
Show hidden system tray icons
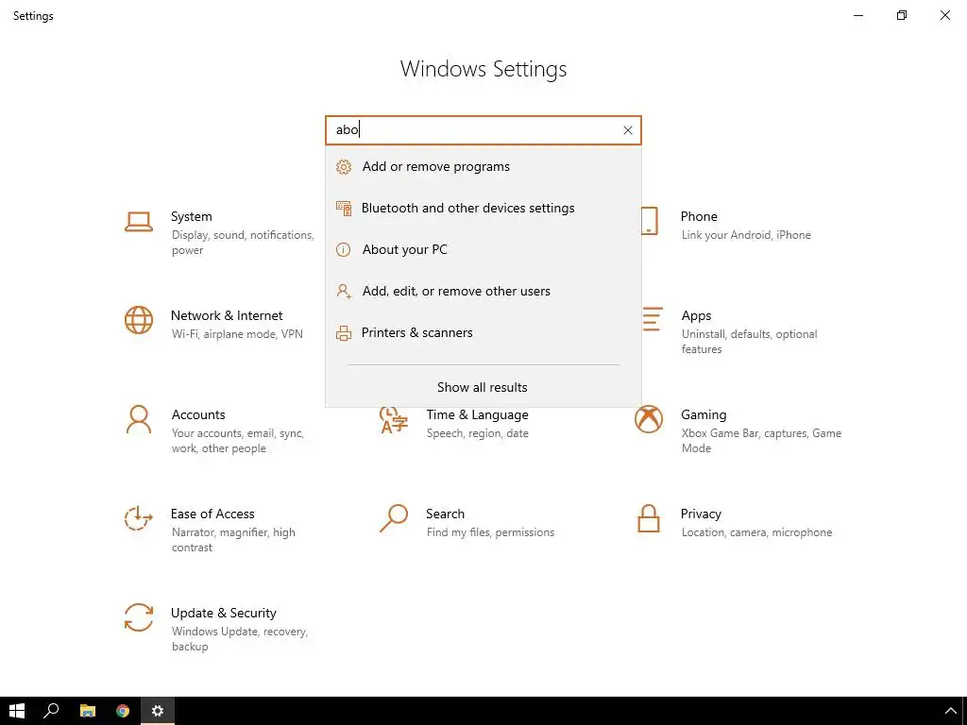click(x=950, y=712)
